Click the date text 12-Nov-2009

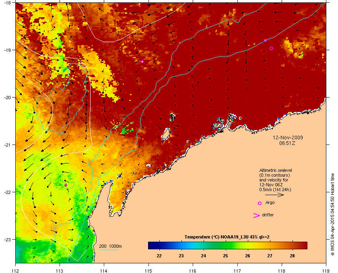[x=288, y=137]
